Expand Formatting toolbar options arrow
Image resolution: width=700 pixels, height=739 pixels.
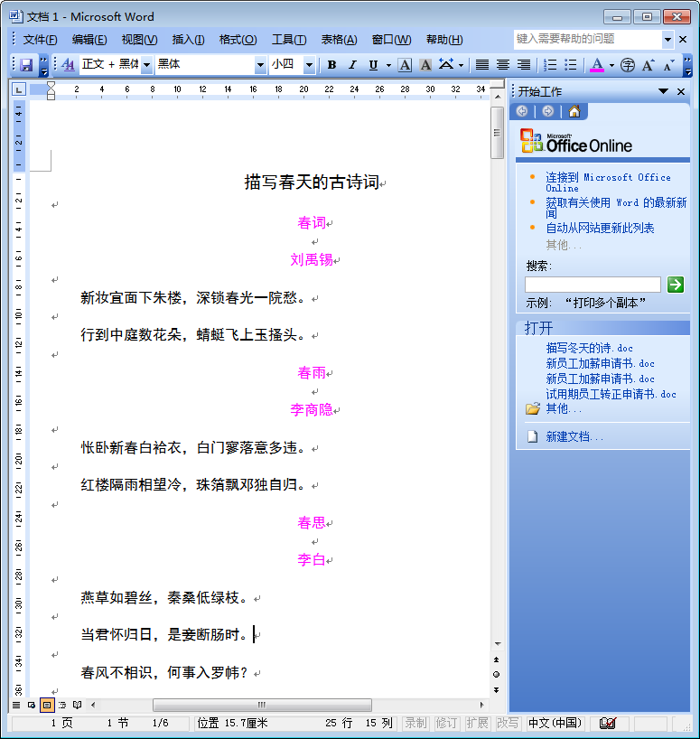[x=687, y=65]
